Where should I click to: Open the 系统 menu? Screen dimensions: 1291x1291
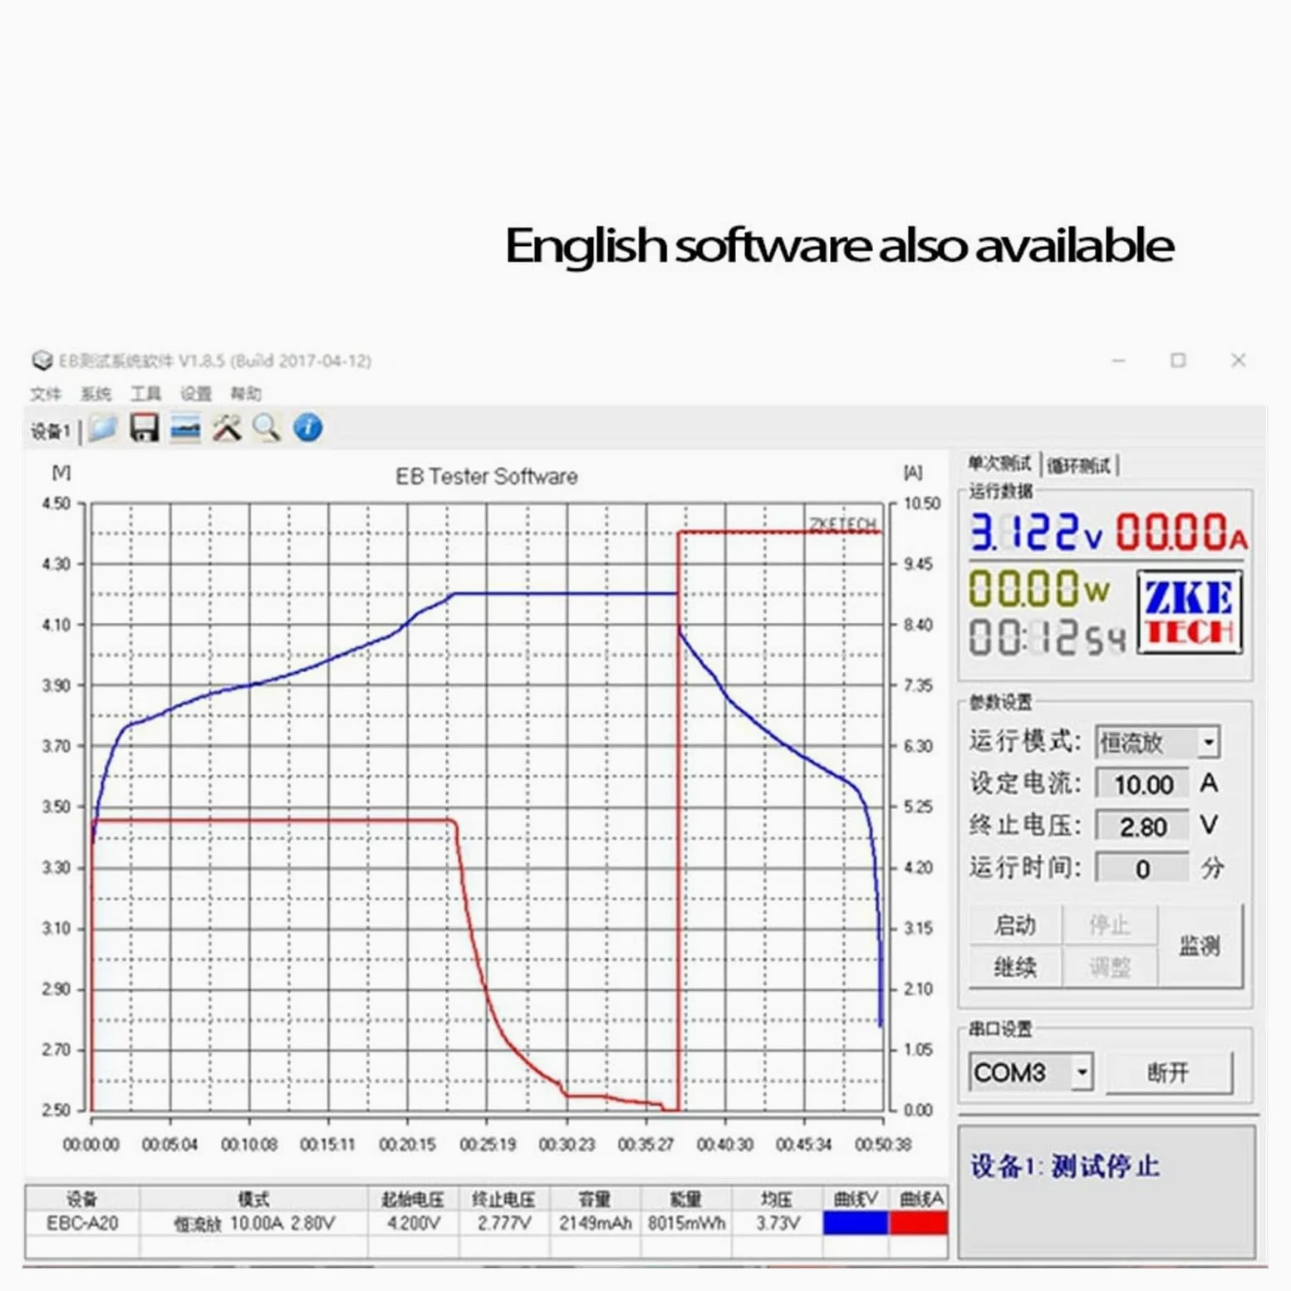click(96, 394)
